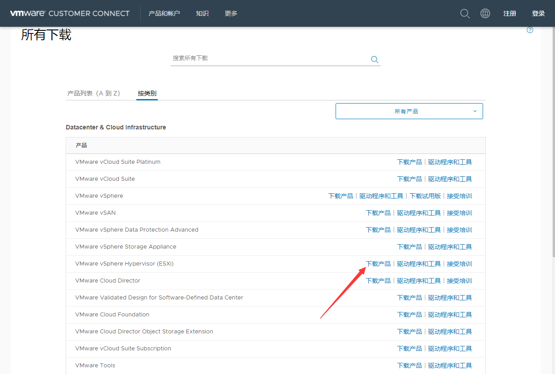Open the 更多 menu
The image size is (555, 374).
click(x=231, y=13)
